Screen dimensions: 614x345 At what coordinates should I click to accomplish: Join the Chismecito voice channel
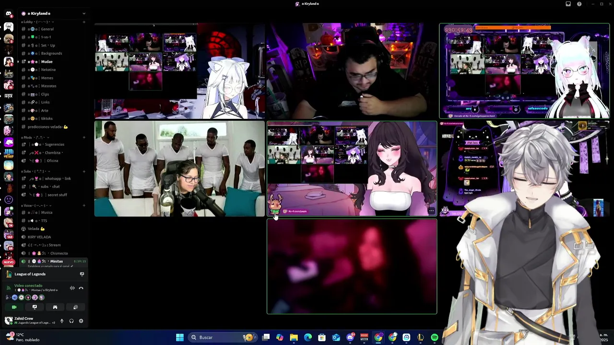click(x=53, y=253)
